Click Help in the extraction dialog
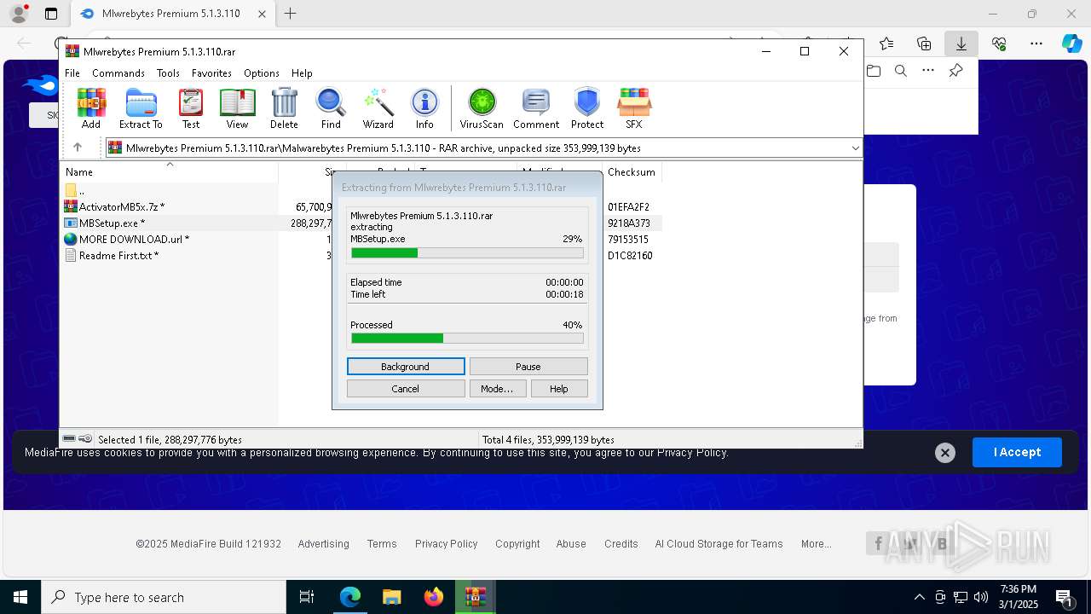 [559, 389]
